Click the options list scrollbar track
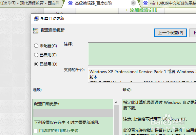 point(116,120)
